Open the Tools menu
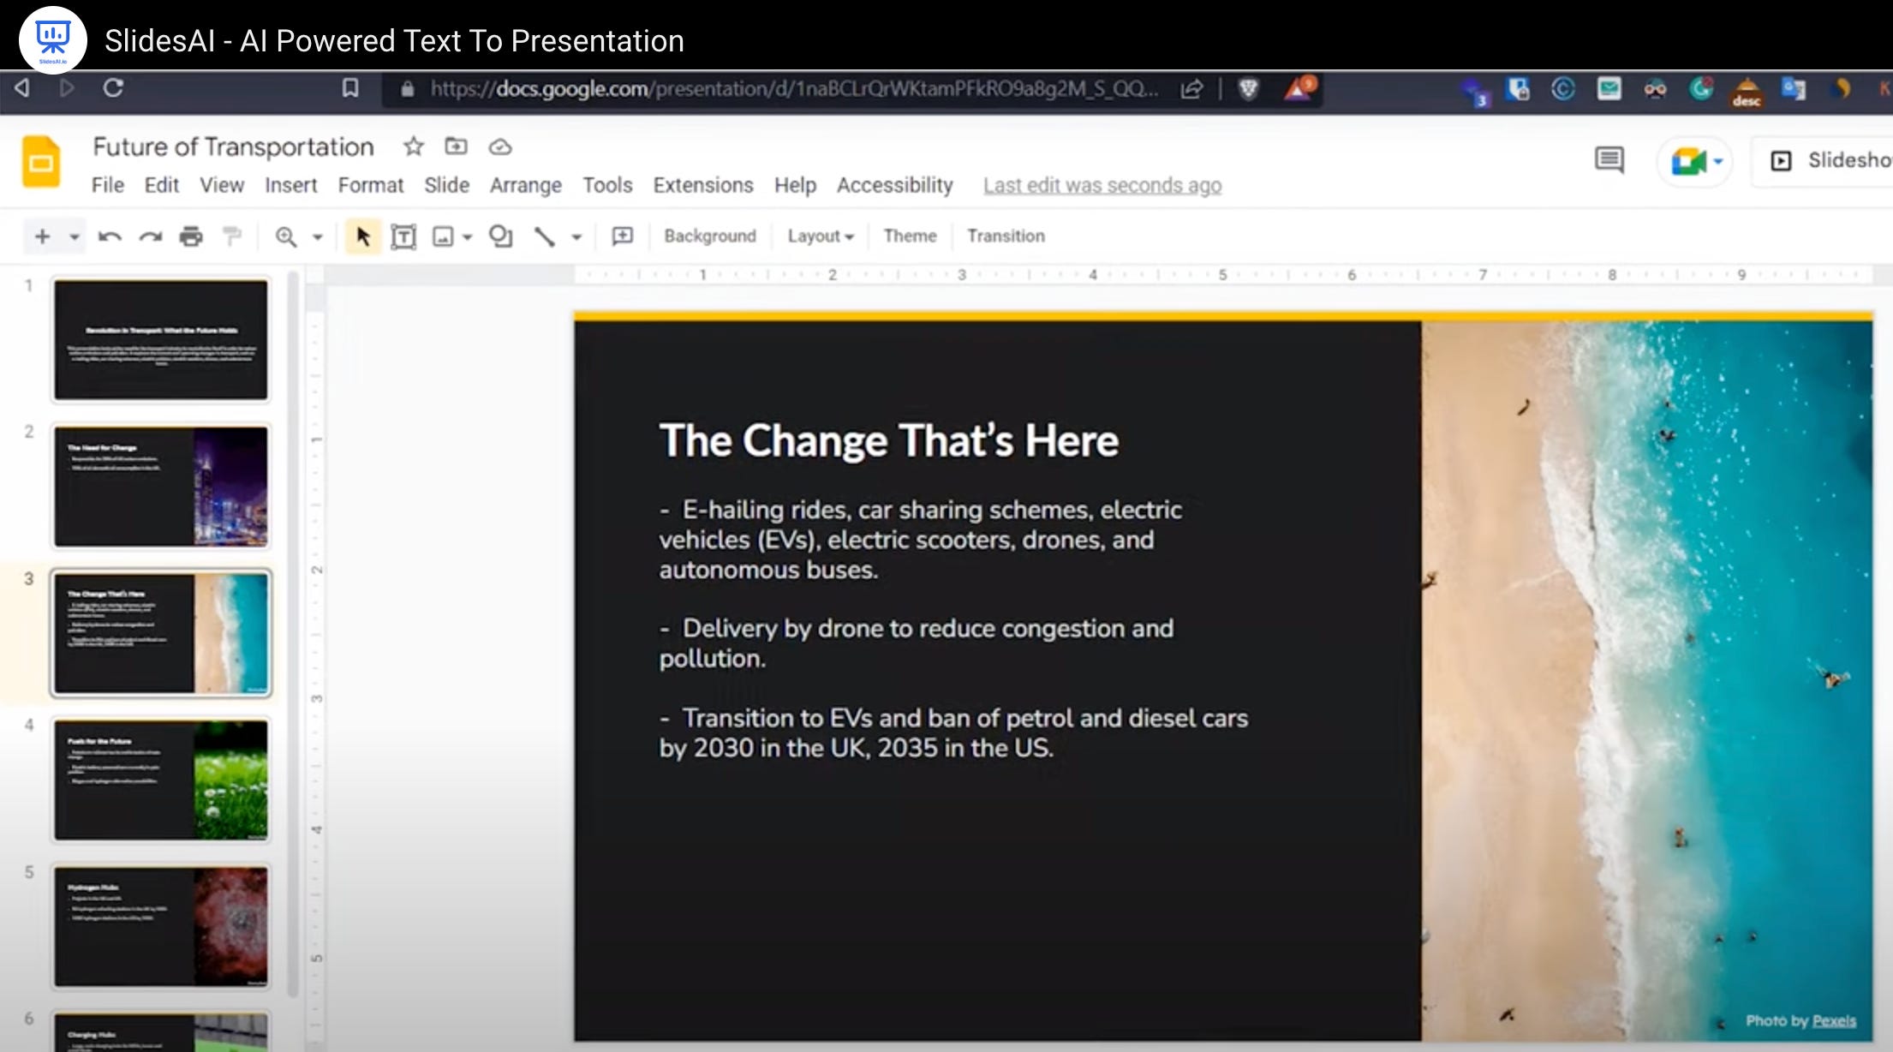The height and width of the screenshot is (1052, 1893). pyautogui.click(x=607, y=185)
